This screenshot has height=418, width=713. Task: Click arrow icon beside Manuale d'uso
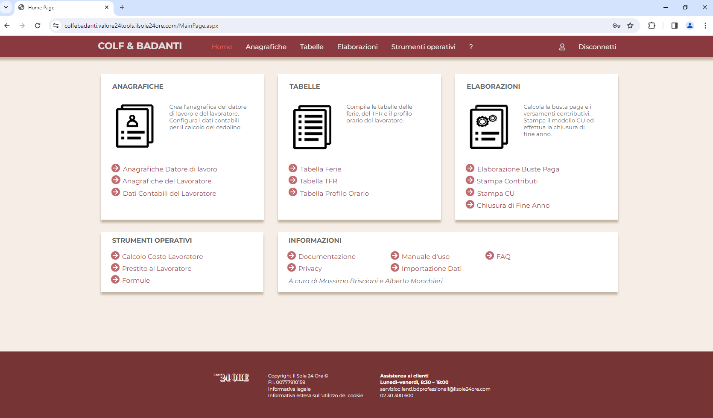(395, 255)
